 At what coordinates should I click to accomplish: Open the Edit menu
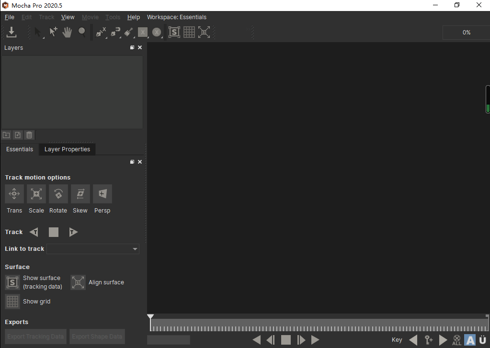26,17
